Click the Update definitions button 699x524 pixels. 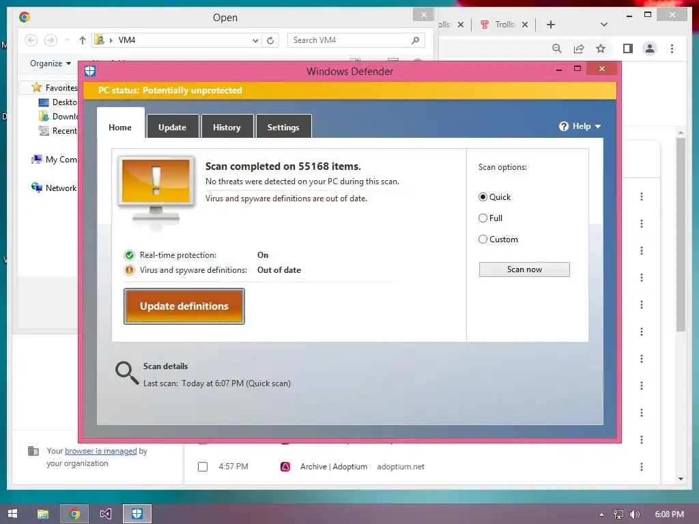(184, 306)
